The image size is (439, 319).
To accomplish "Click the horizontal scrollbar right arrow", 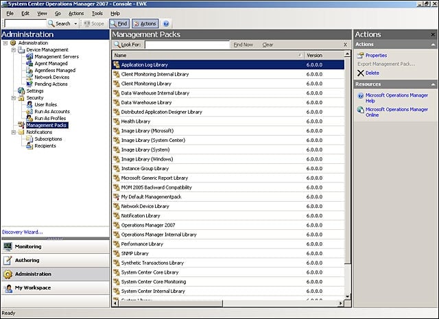I will click(x=340, y=303).
